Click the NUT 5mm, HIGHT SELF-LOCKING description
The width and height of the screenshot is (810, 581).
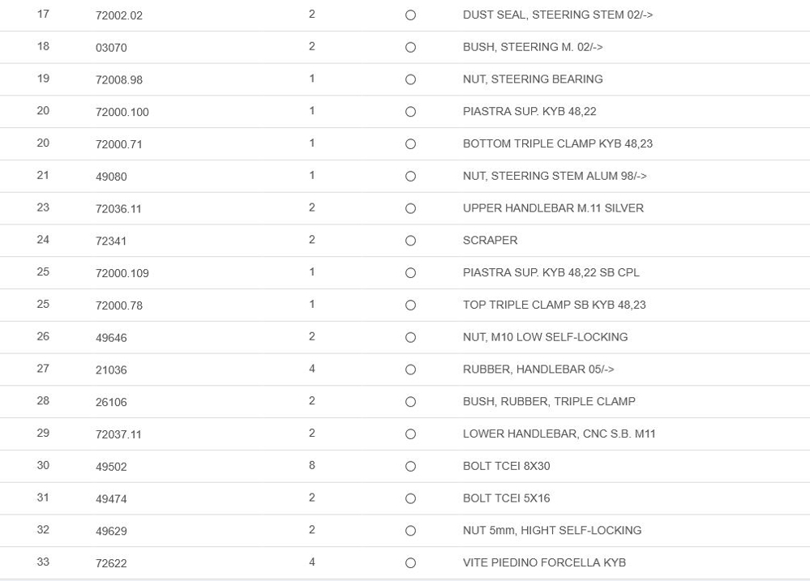click(551, 530)
